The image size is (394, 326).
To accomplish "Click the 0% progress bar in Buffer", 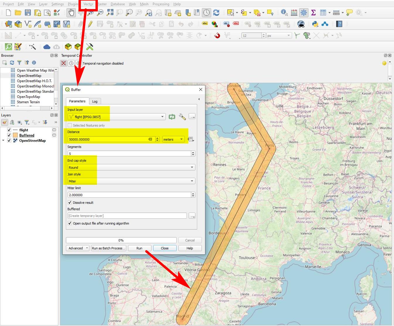I will (121, 240).
